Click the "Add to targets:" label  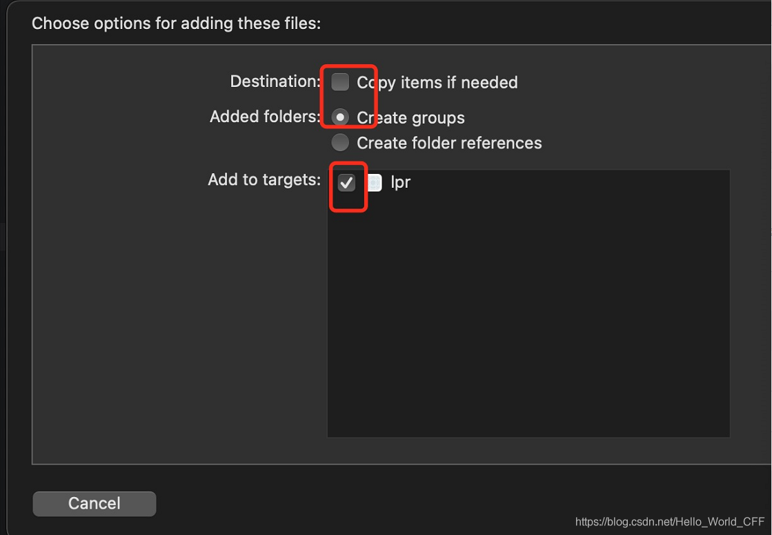pos(264,179)
